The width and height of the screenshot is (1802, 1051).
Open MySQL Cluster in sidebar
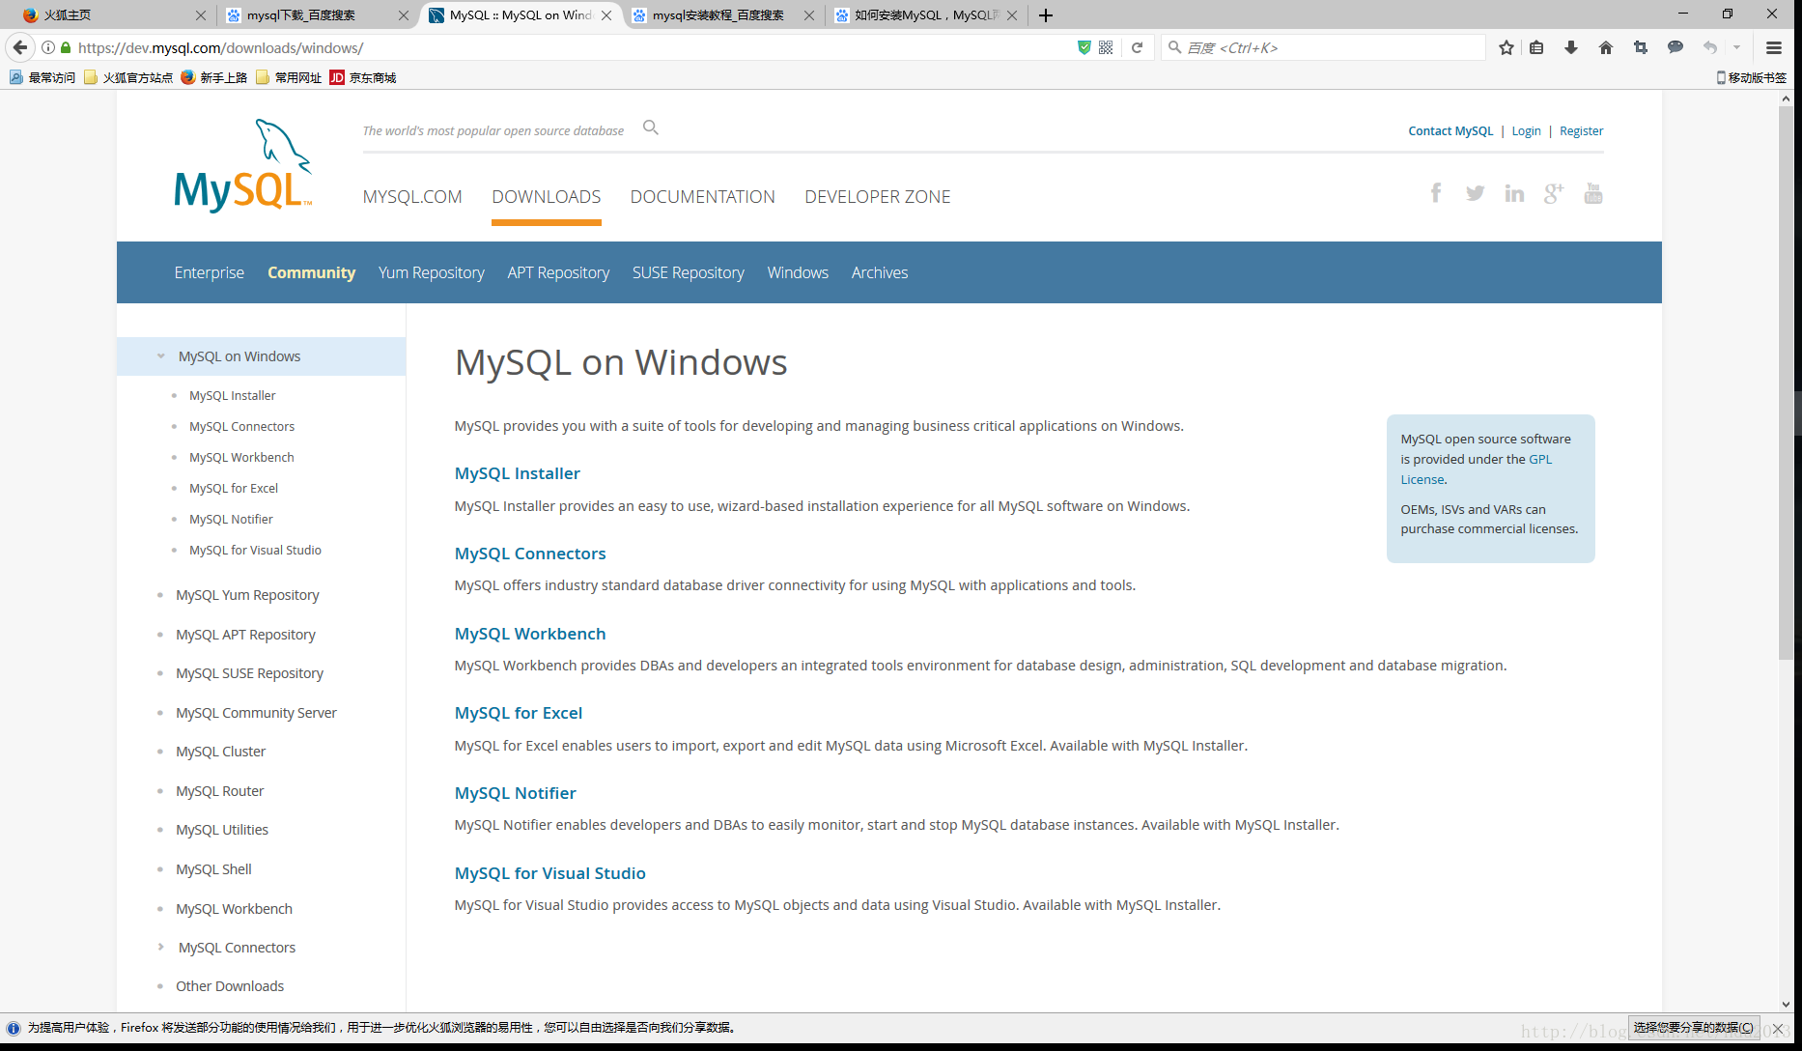220,752
